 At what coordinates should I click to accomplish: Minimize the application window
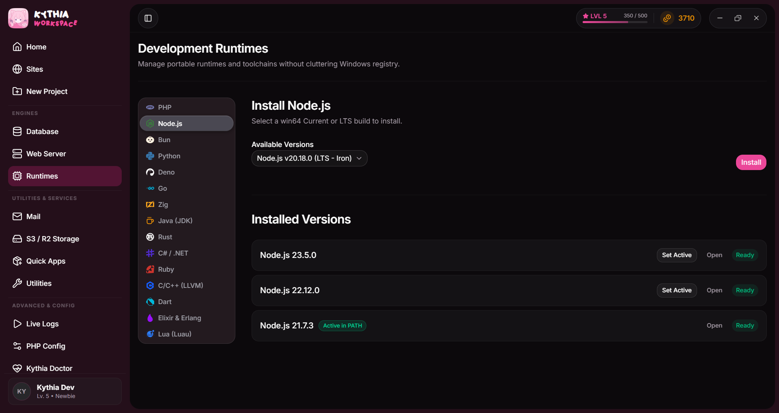(x=720, y=18)
